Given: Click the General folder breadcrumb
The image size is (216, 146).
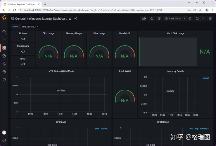Looking at the screenshot, I should 20,19.
